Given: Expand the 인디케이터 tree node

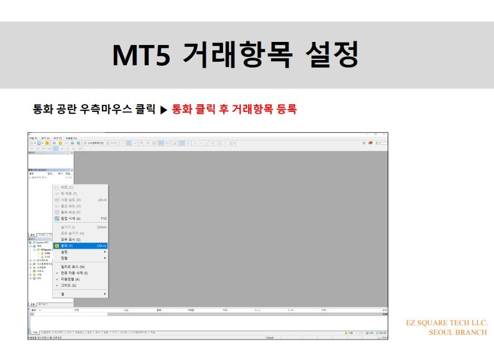Looking at the screenshot, I should tap(30, 261).
